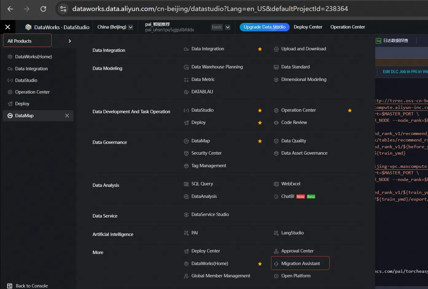
Task: Open the DataMap product link
Action: [x=201, y=141]
